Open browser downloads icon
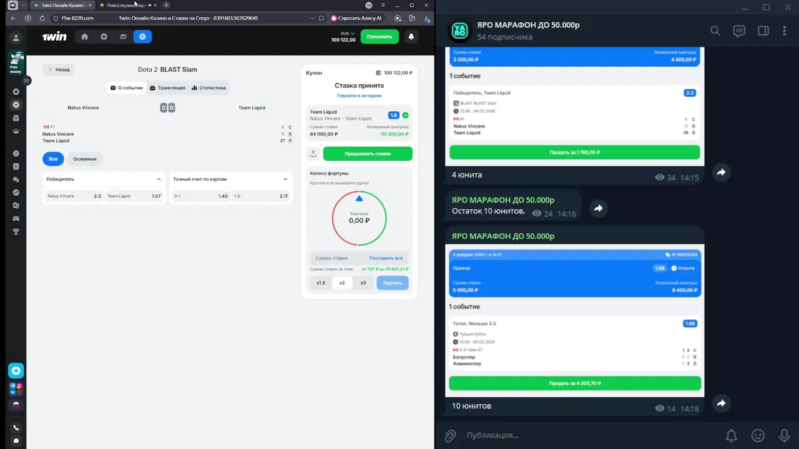 coord(428,18)
